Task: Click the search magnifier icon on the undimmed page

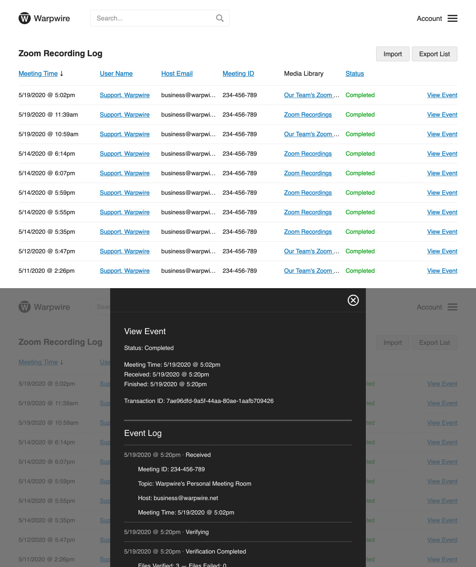Action: (x=220, y=18)
